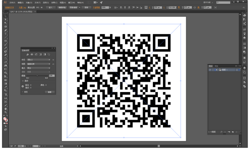This screenshot has height=150, width=250.
Task: Open the Edit menu
Action: (x=20, y=2)
